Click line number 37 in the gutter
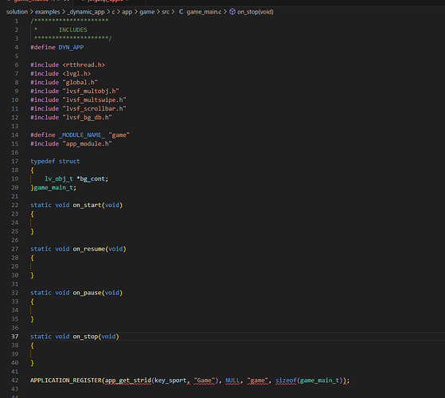 tap(15, 337)
